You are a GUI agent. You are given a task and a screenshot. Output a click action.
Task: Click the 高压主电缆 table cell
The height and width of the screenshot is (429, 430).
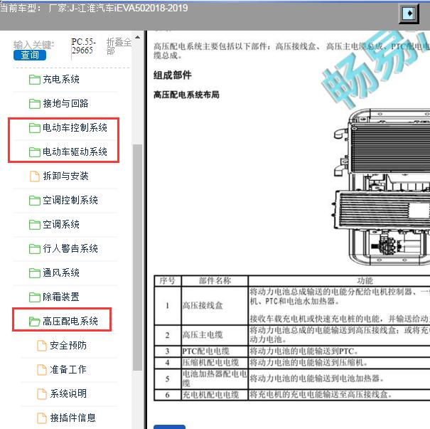(215, 335)
